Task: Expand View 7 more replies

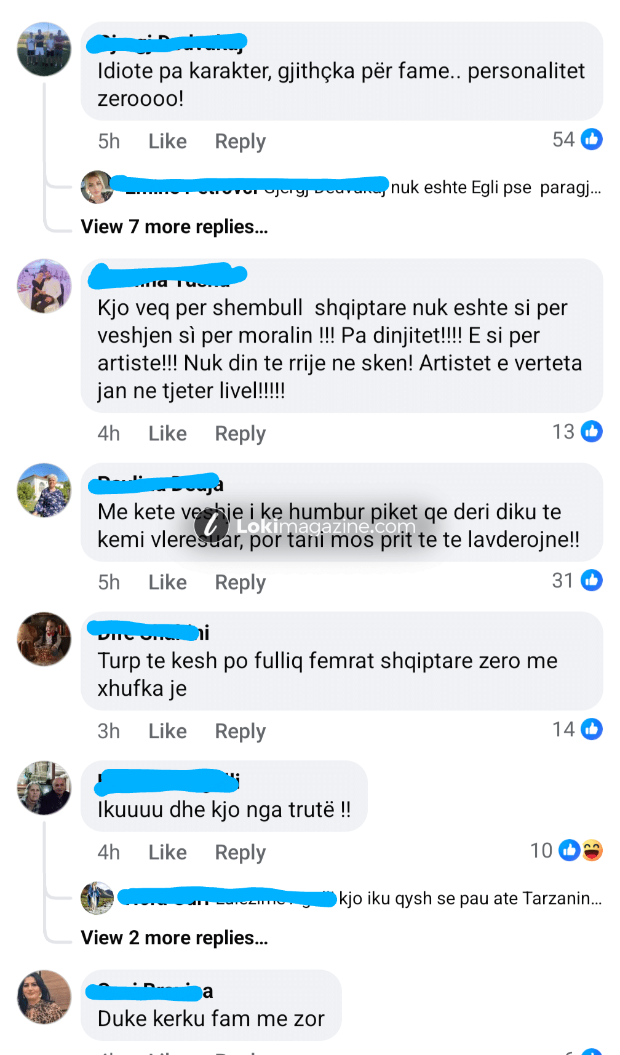Action: (x=175, y=227)
